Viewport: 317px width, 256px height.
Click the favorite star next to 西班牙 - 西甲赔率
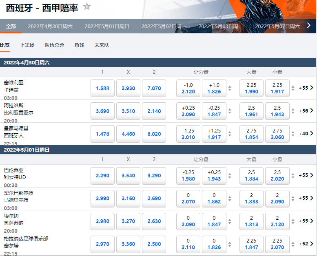click(86, 6)
